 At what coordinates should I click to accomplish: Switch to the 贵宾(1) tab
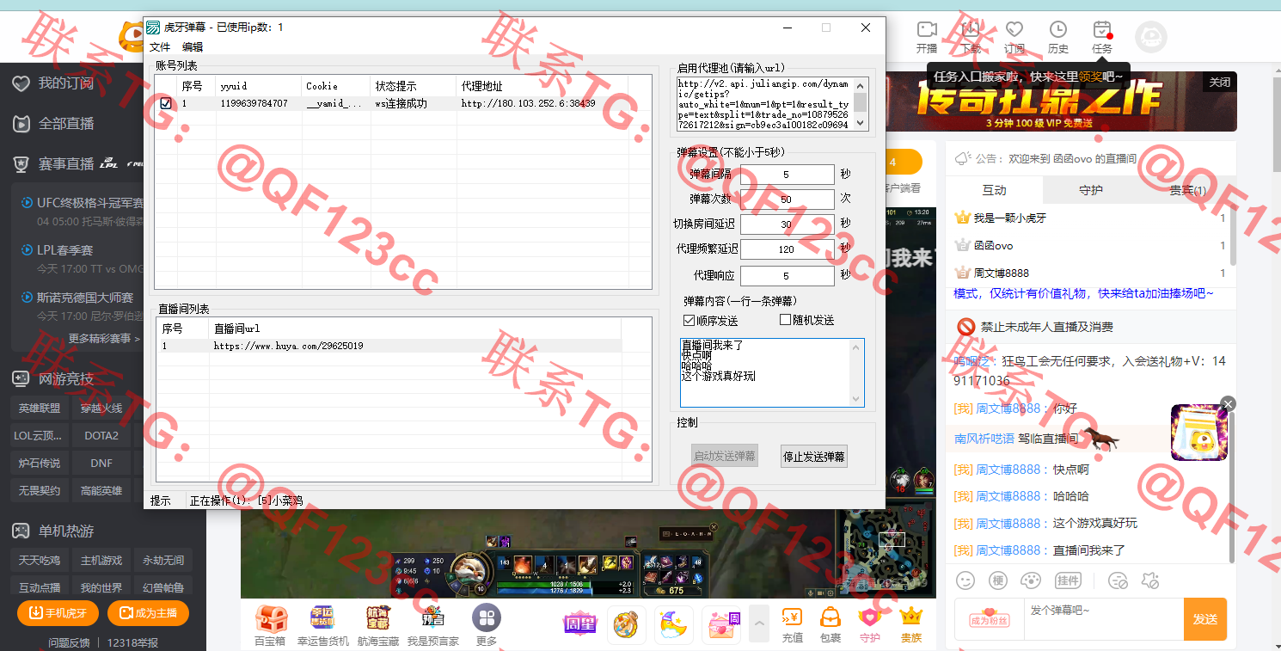click(x=1187, y=190)
